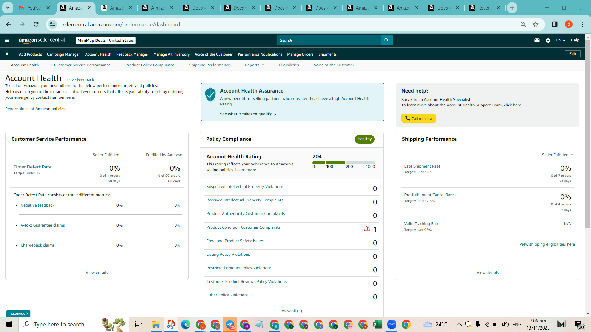Expand See what it takes to qualify

point(248,114)
